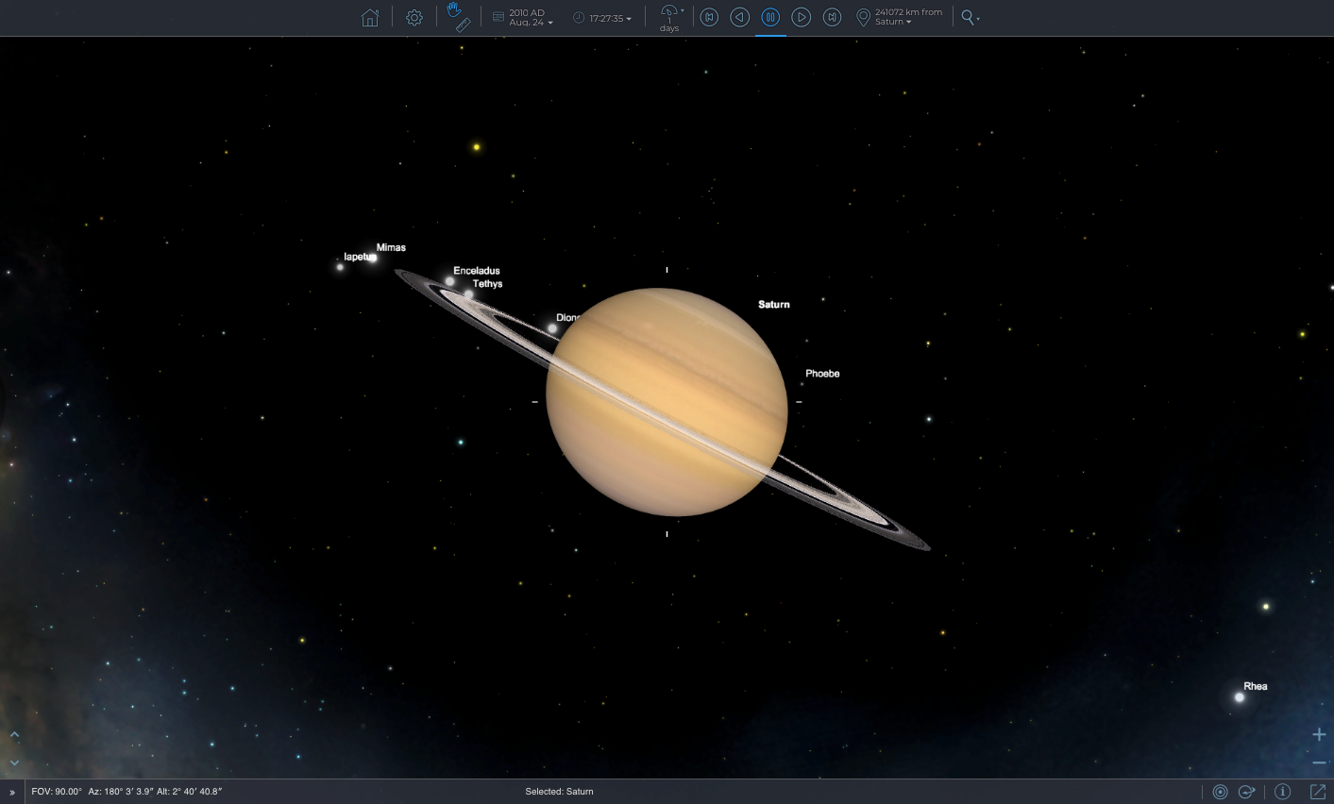Open the date dropdown 2010 AD Aug 24
The image size is (1334, 804).
tap(531, 18)
